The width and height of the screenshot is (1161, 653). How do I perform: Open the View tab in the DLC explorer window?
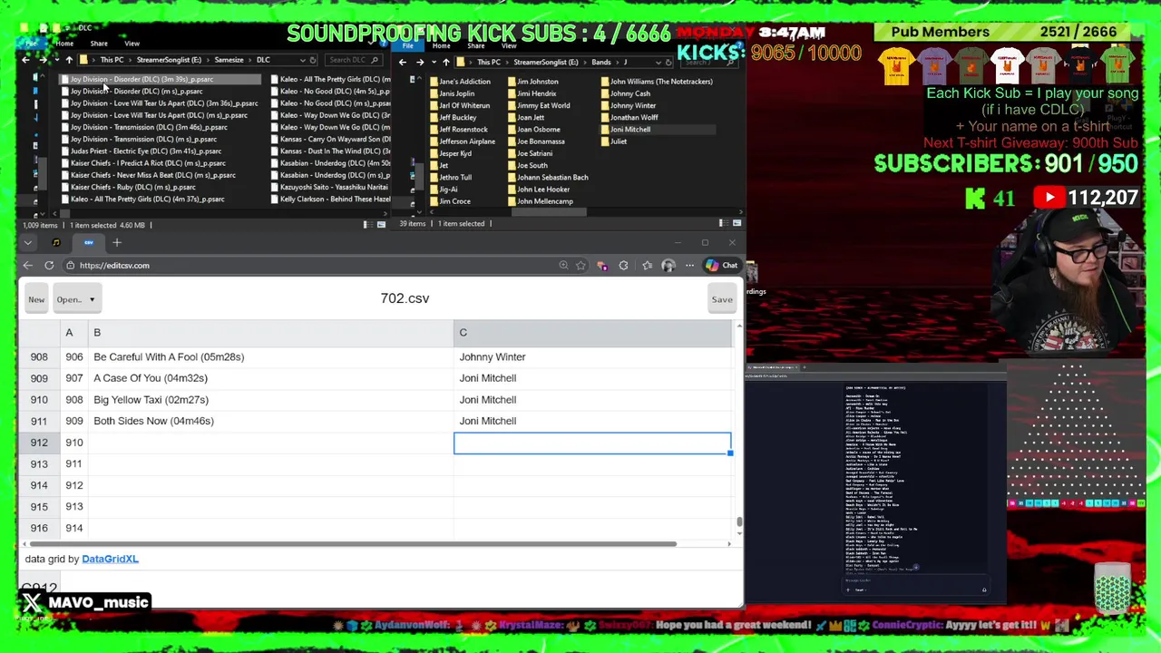point(132,44)
